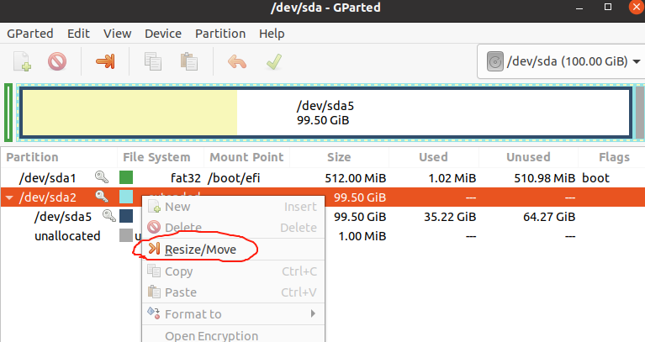
Task: Expand the Format to submenu arrow
Action: coord(313,313)
